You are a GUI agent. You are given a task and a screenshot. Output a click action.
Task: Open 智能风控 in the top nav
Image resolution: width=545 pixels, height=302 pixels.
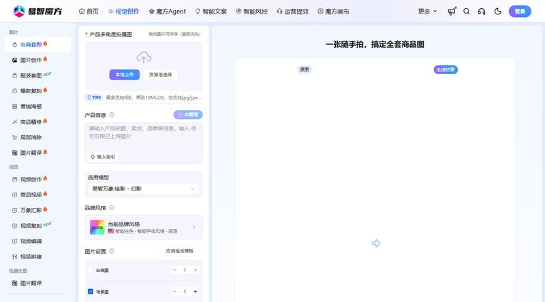coord(251,12)
